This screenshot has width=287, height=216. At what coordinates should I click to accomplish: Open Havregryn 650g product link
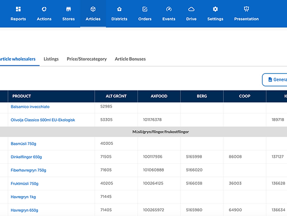pos(24,210)
